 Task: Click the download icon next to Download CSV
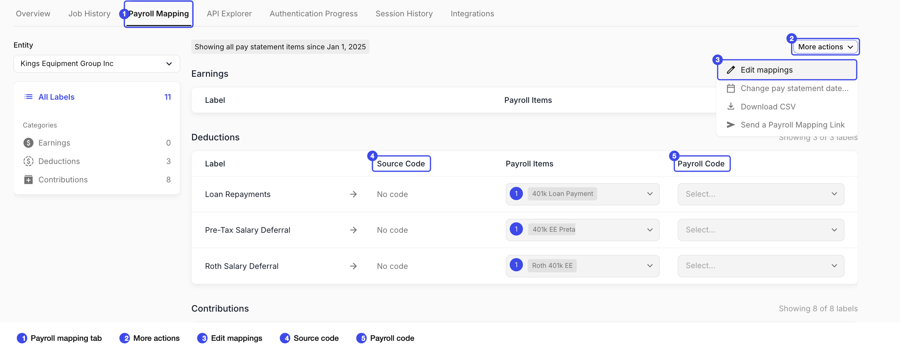pyautogui.click(x=731, y=106)
